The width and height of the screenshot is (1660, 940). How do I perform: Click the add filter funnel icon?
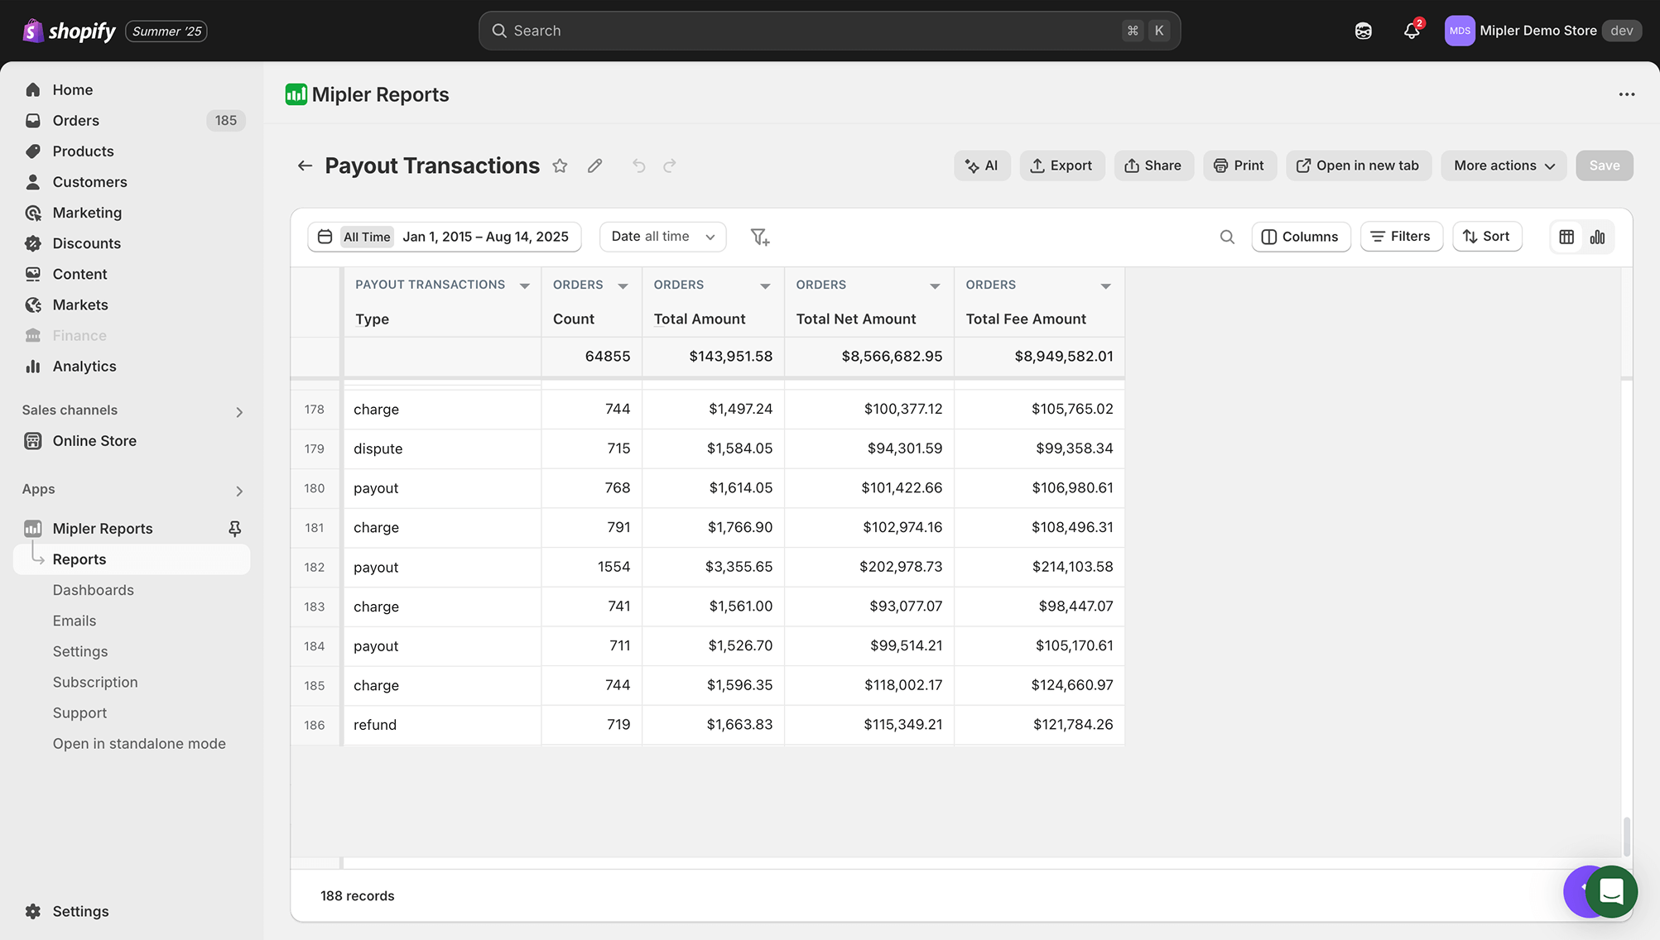click(759, 237)
